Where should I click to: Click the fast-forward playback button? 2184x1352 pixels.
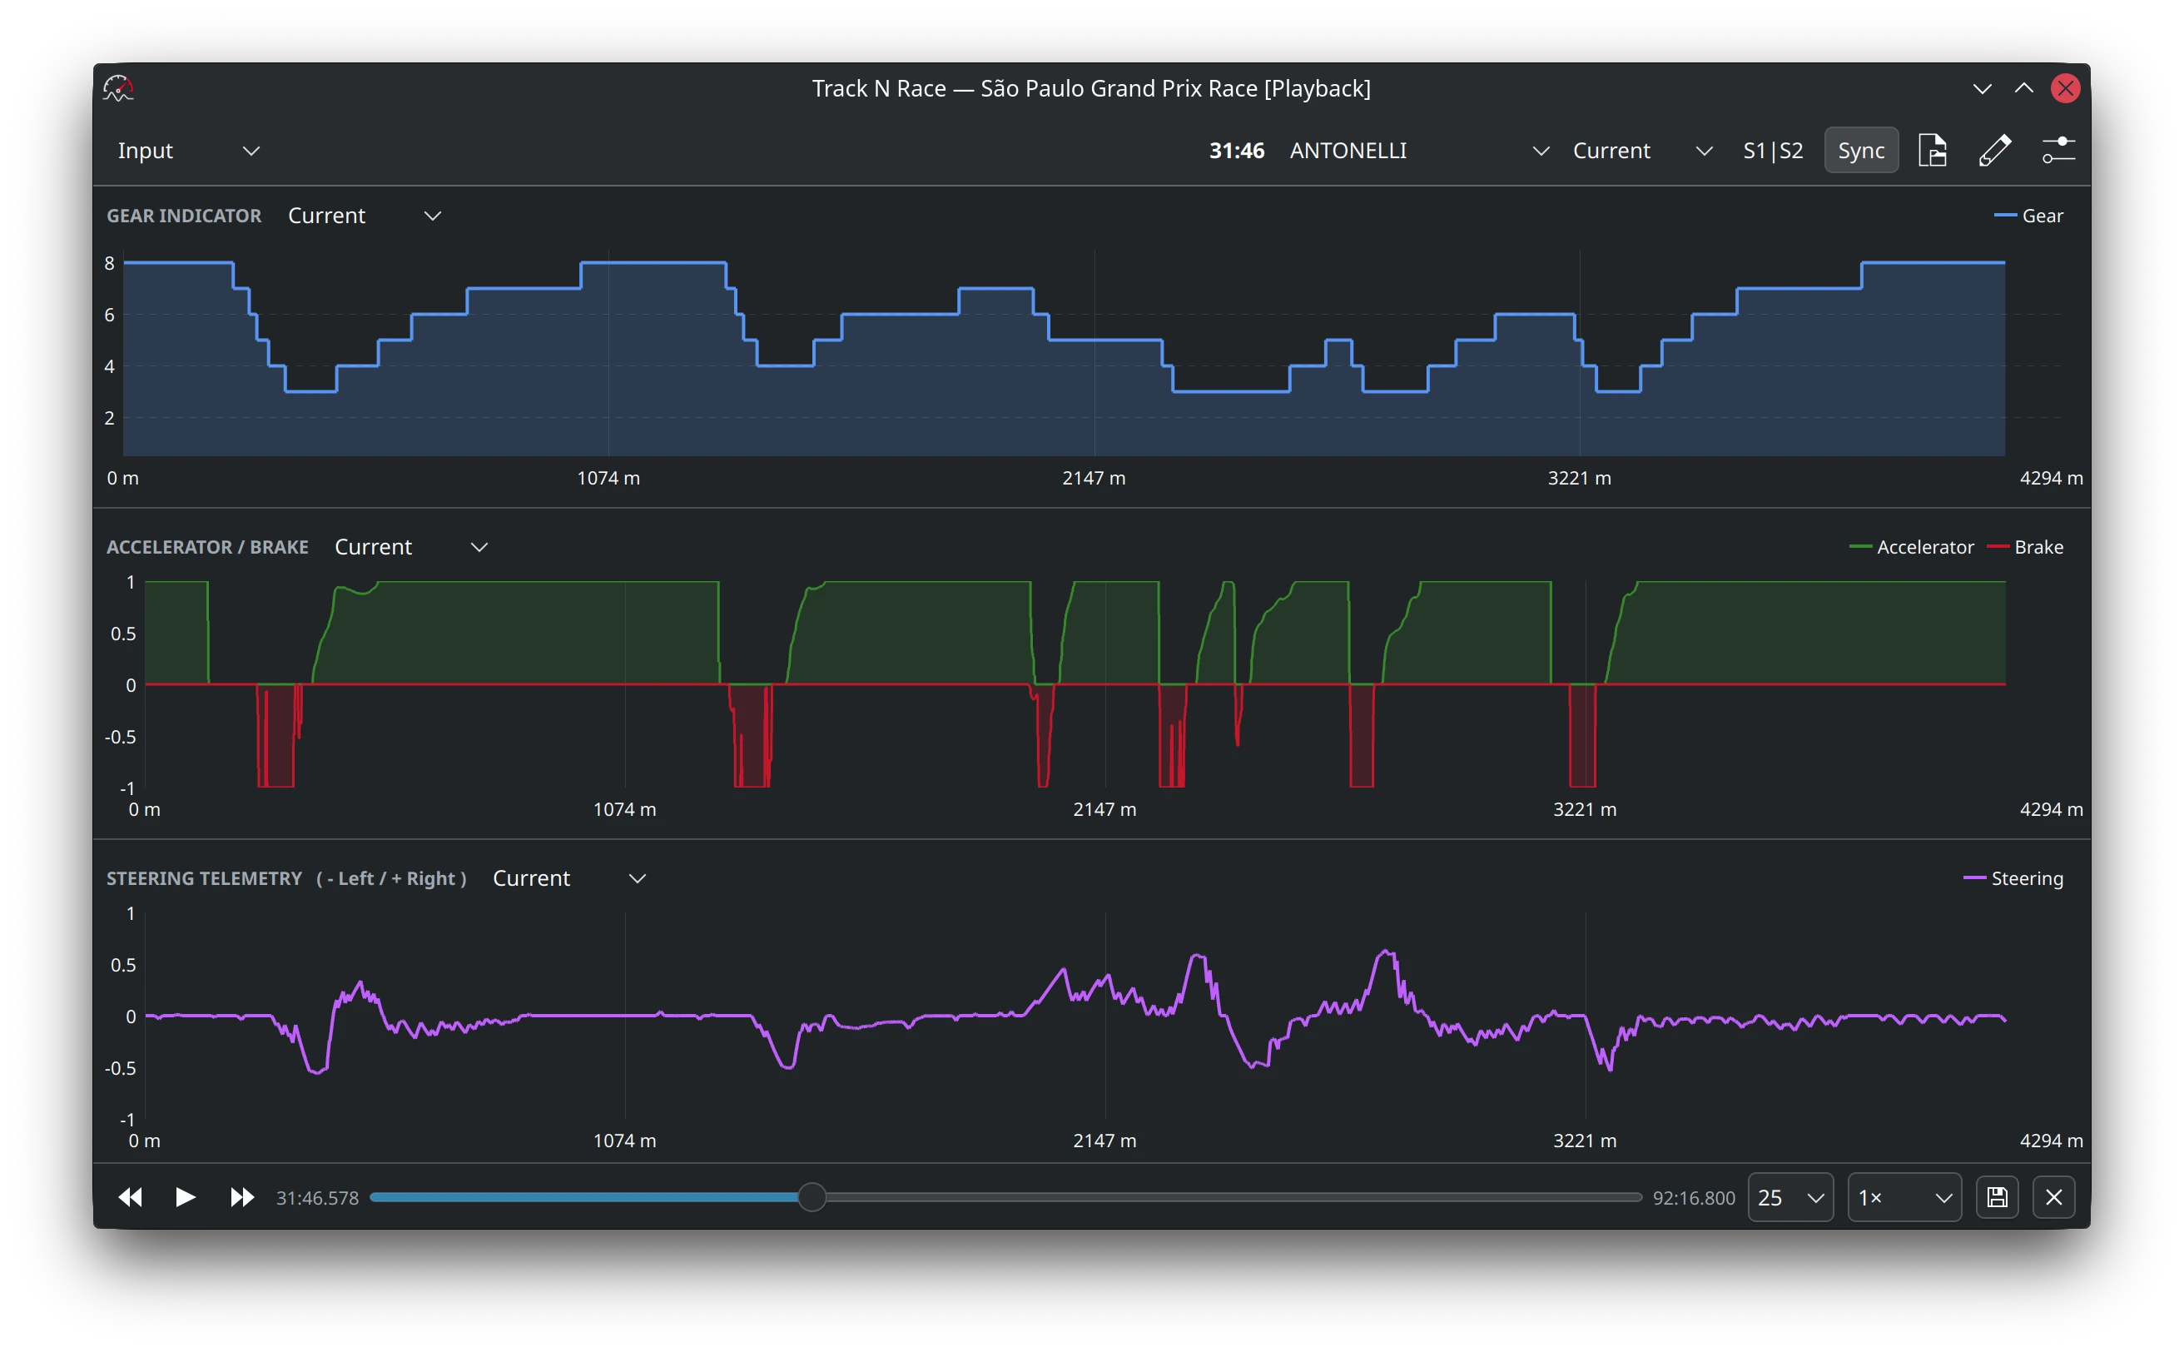coord(241,1196)
